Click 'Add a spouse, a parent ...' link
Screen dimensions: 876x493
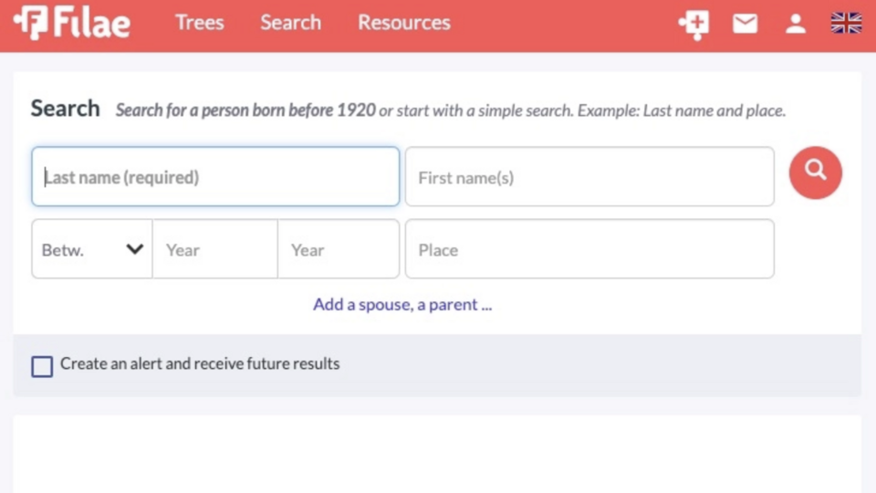coord(402,305)
